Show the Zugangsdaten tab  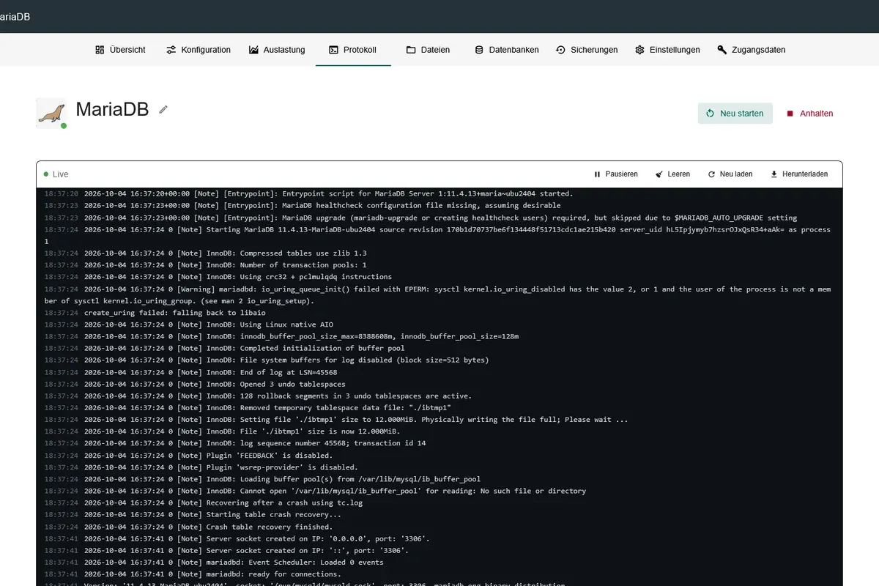(751, 50)
